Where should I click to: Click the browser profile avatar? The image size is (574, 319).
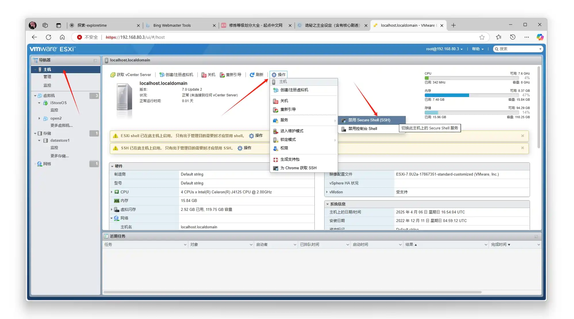pyautogui.click(x=32, y=25)
